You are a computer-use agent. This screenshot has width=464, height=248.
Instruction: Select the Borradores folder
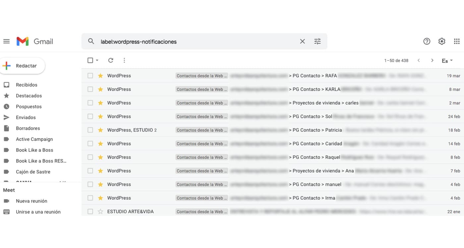tap(28, 128)
